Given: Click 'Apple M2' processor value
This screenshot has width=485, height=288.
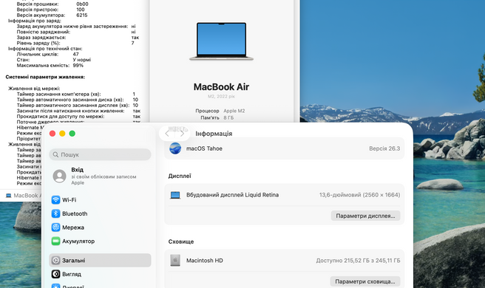Looking at the screenshot, I should (234, 111).
